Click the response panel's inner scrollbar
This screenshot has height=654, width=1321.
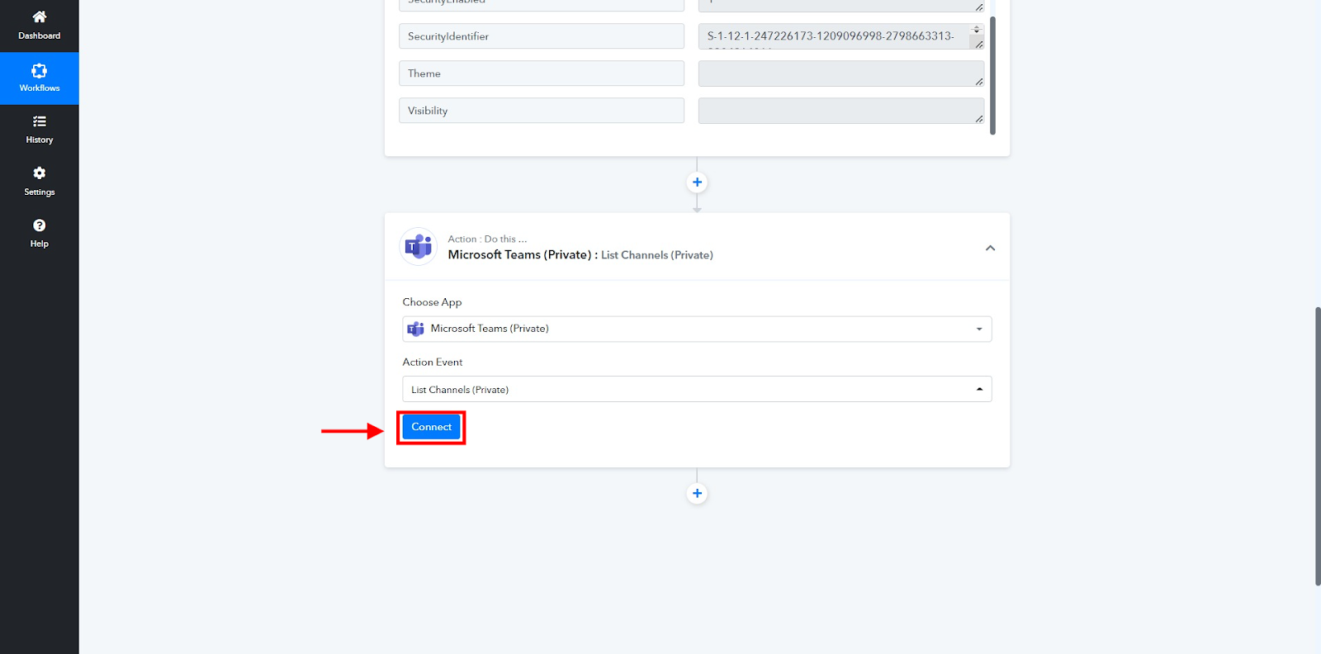pyautogui.click(x=992, y=74)
